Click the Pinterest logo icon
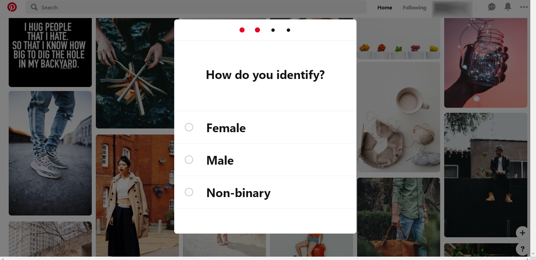Image resolution: width=536 pixels, height=260 pixels. tap(12, 7)
